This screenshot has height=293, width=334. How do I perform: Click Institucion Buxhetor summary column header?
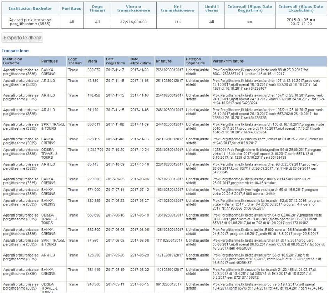click(30, 8)
